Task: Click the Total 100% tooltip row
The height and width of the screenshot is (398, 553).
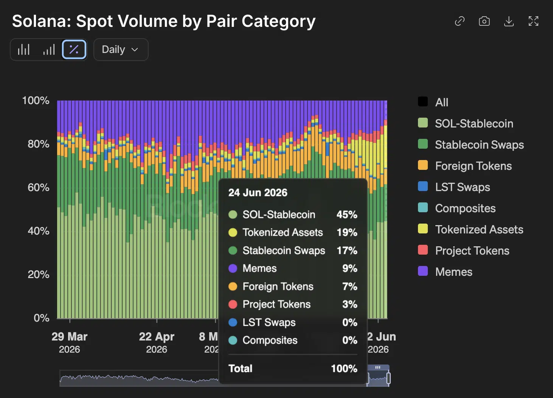Action: (x=293, y=368)
